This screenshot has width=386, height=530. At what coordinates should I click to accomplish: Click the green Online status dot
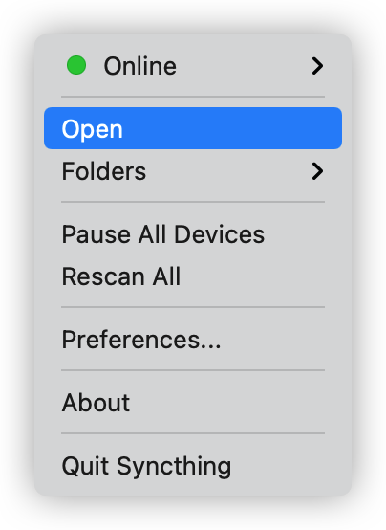click(76, 65)
